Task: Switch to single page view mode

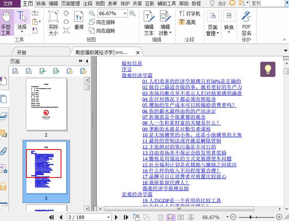Action: [160, 218]
